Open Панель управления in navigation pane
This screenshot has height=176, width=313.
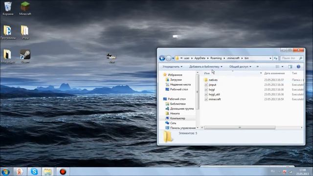pos(183,128)
